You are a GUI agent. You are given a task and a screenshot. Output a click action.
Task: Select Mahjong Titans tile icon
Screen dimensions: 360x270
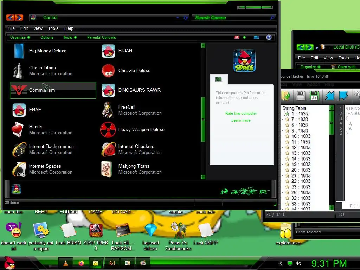pos(107,169)
